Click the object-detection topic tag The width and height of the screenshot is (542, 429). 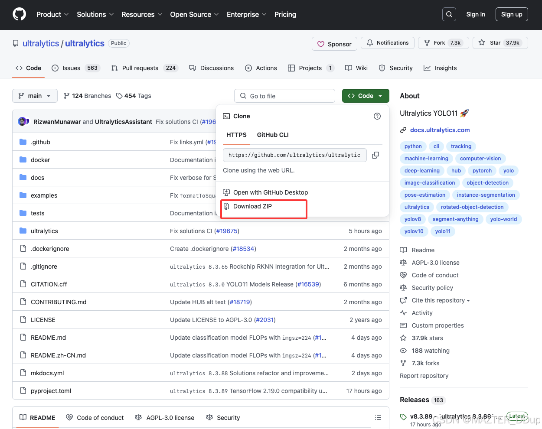(x=487, y=183)
